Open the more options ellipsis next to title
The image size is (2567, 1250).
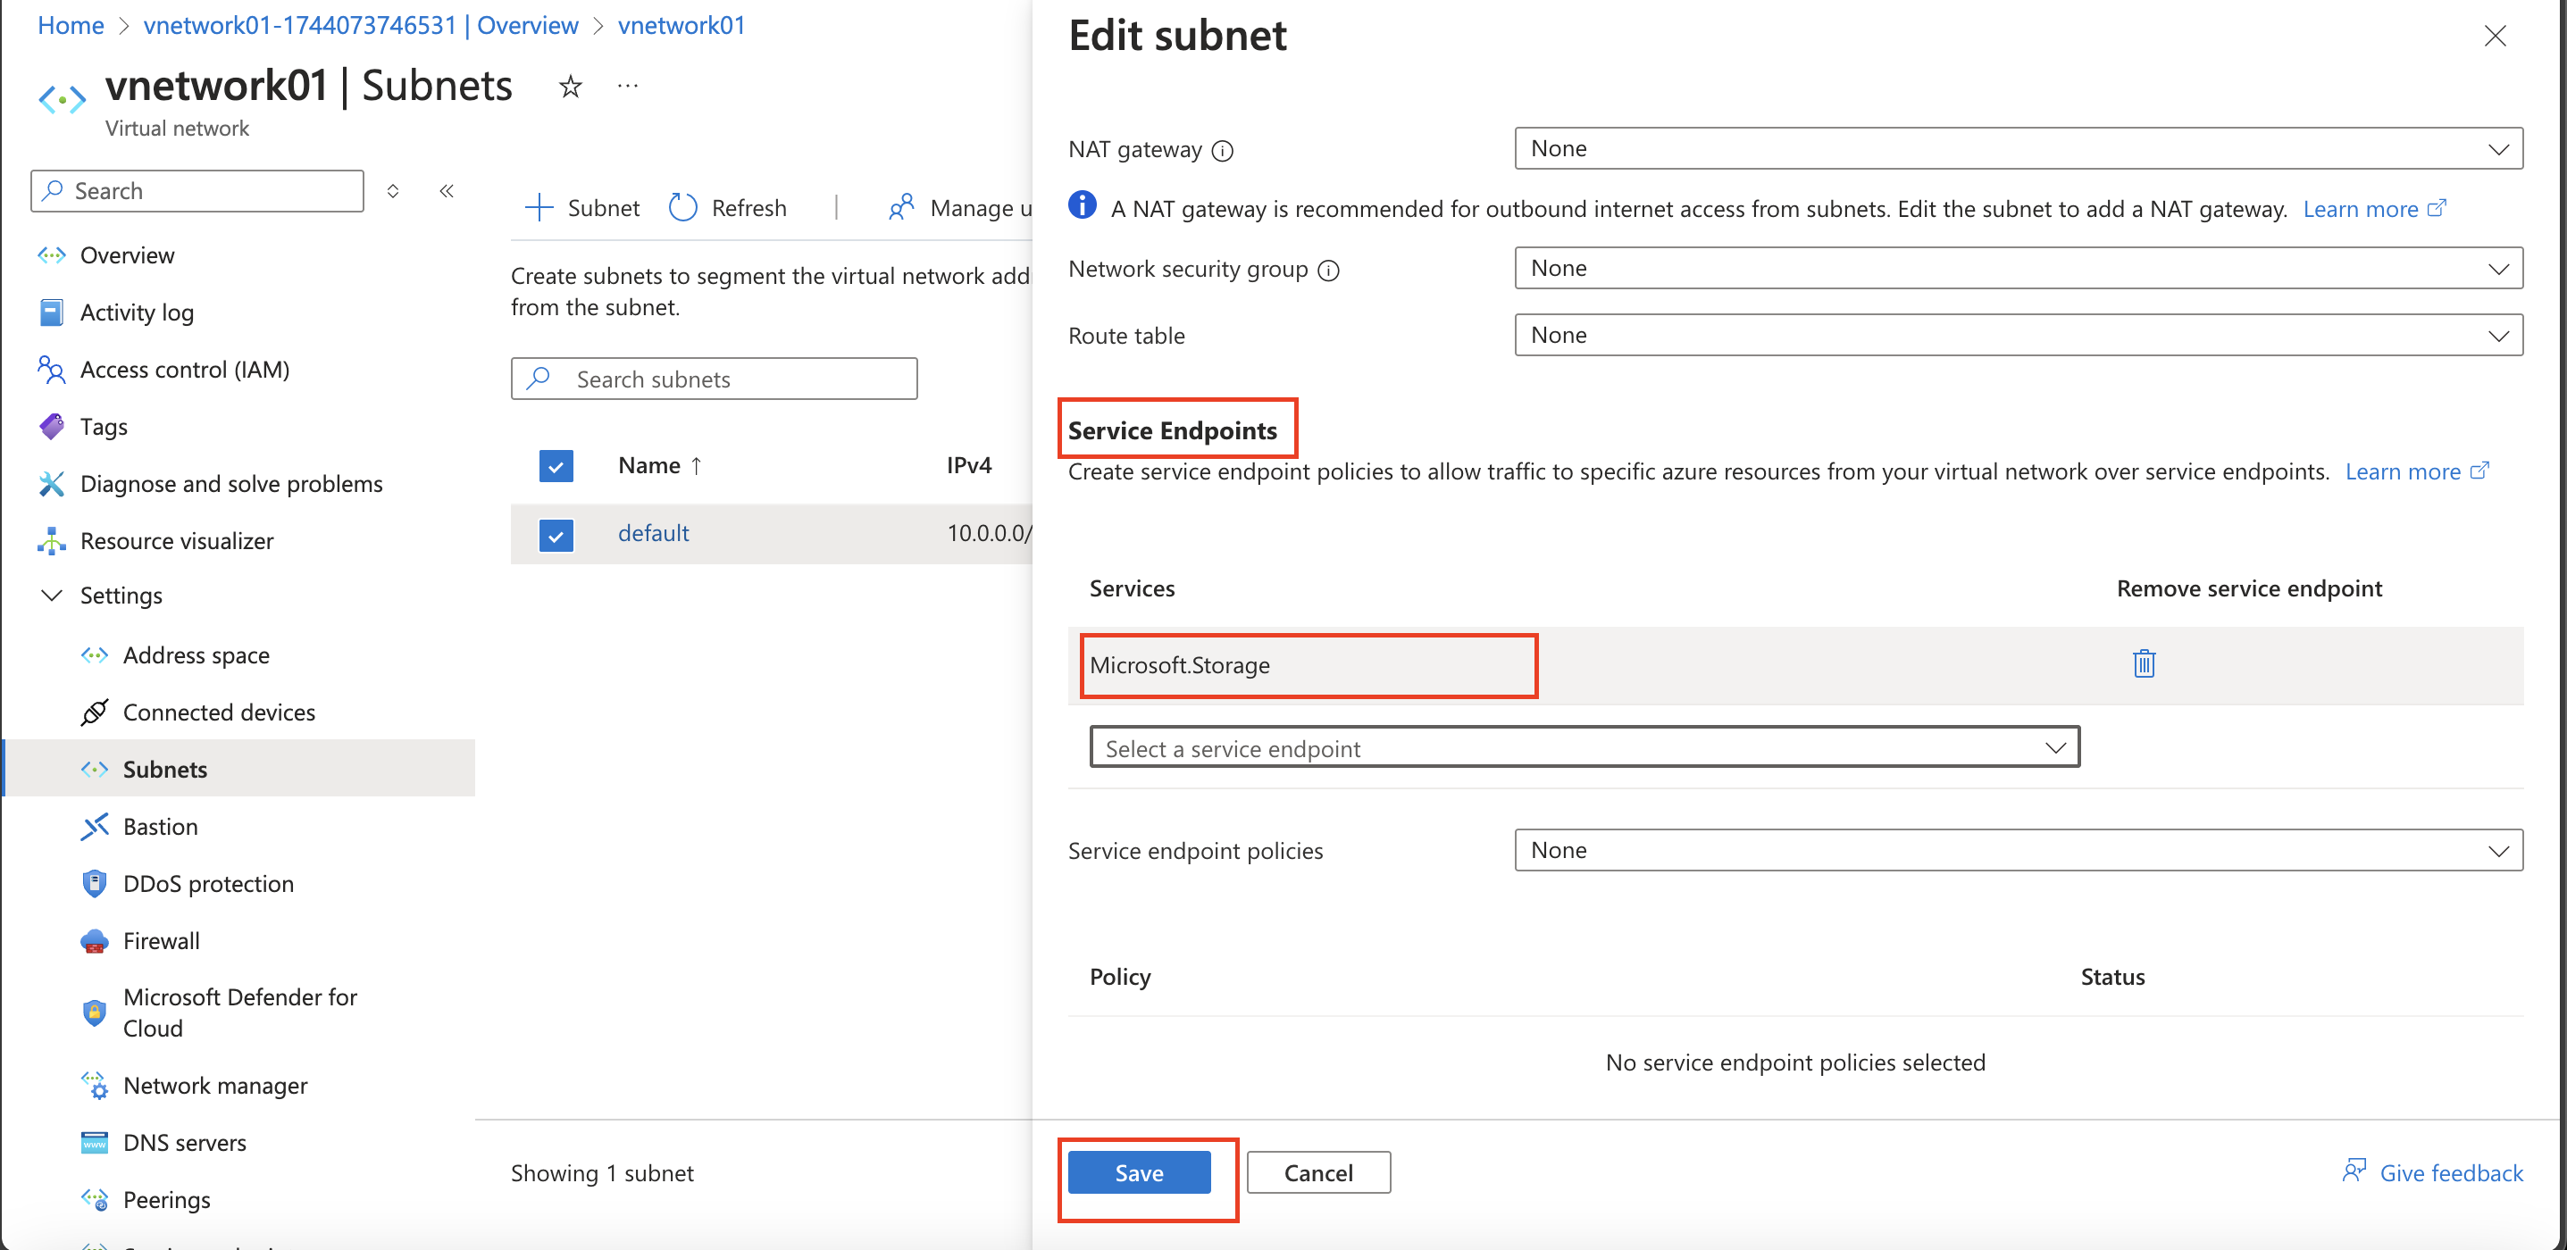pos(628,87)
